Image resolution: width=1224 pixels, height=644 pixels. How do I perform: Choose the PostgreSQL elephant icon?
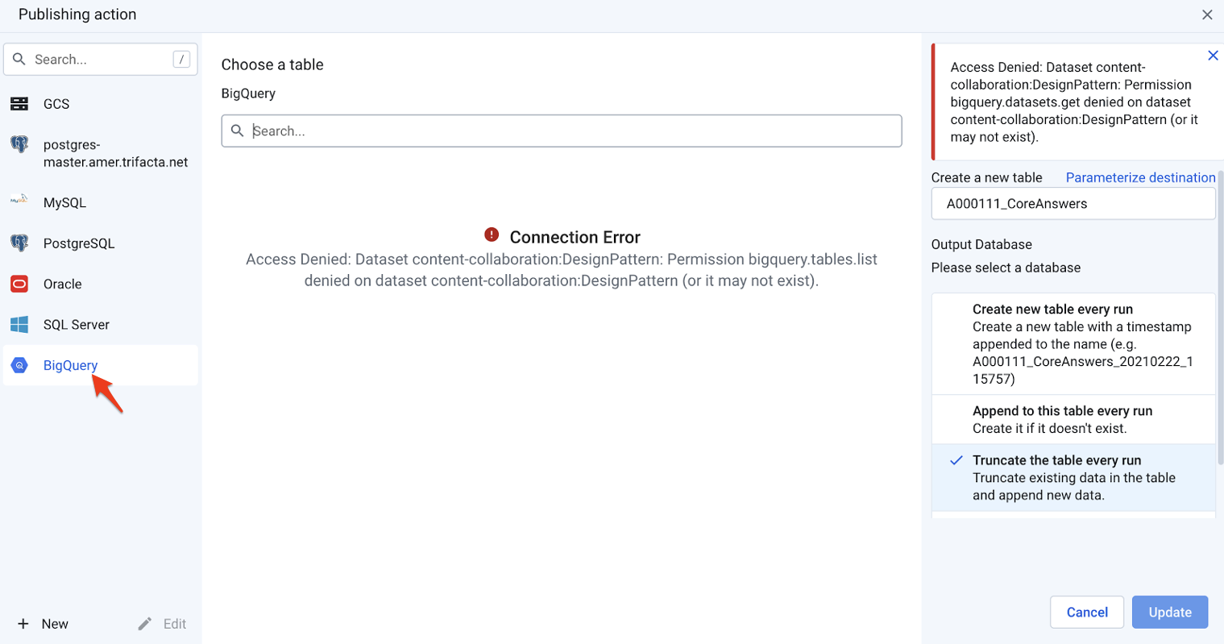[19, 243]
